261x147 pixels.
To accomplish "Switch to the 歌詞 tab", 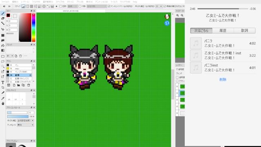I will (245, 31).
